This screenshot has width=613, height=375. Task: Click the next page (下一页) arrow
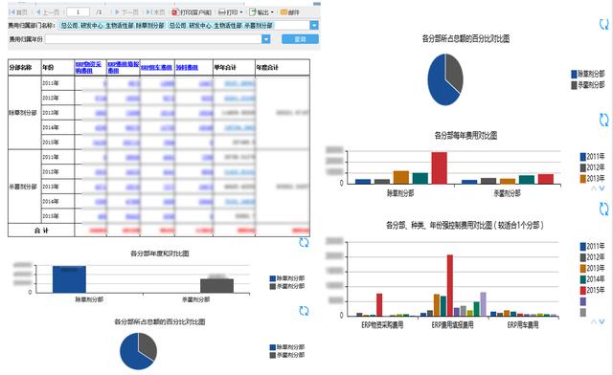[x=117, y=12]
